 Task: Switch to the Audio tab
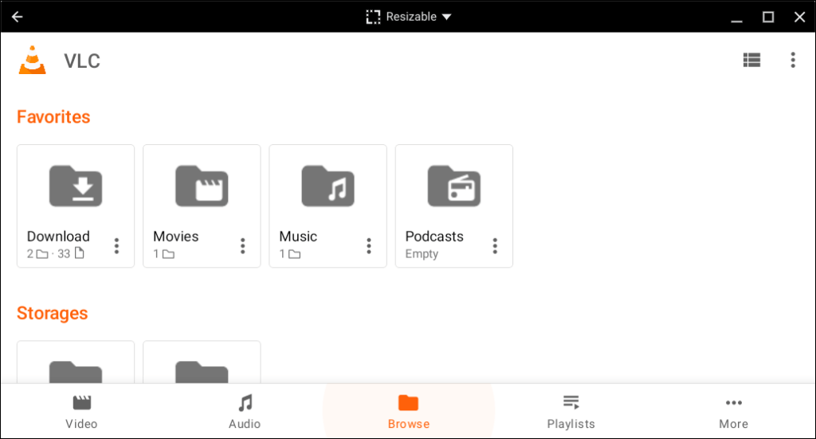tap(245, 411)
